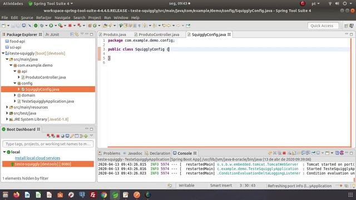356x200 pixels.
Task: Click the Quick Access search field
Action: (323, 26)
